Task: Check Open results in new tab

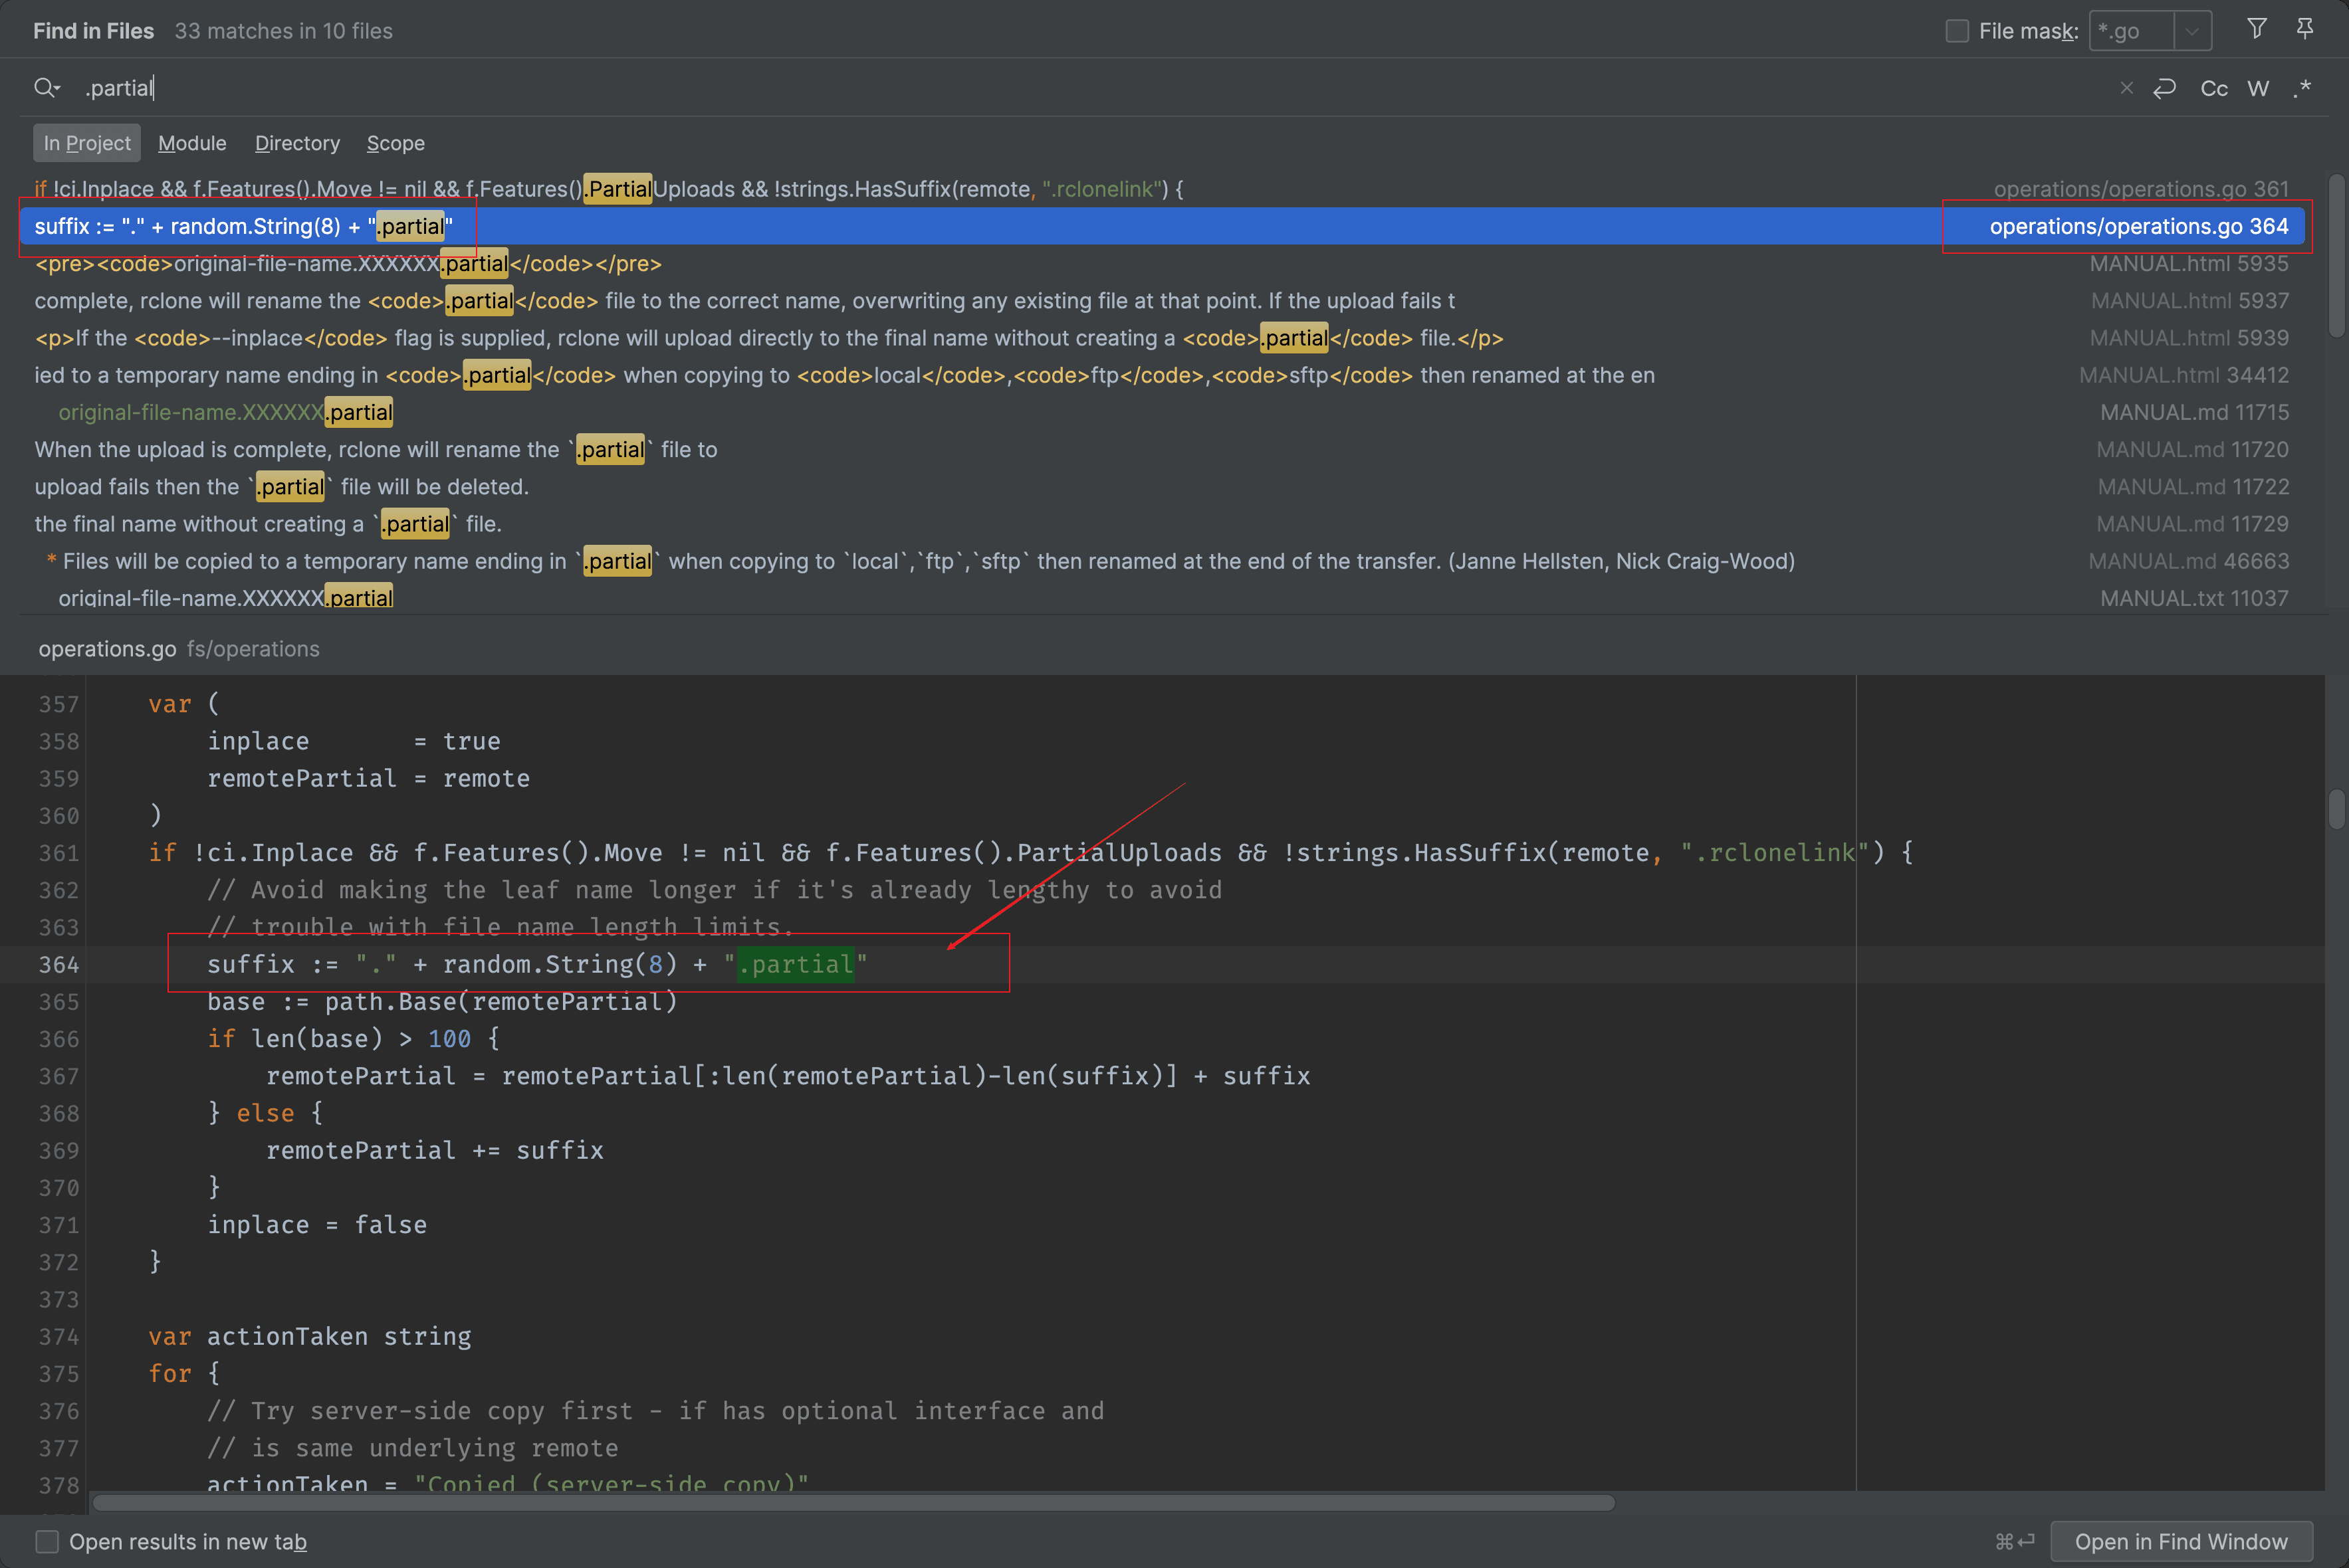Action: tap(47, 1541)
